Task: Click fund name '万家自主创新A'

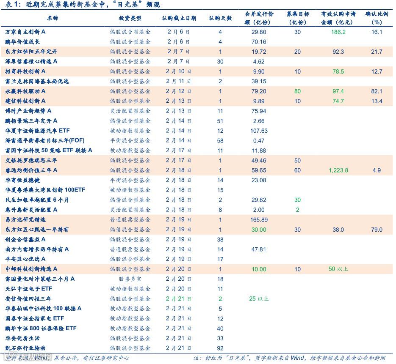Action: 25,32
